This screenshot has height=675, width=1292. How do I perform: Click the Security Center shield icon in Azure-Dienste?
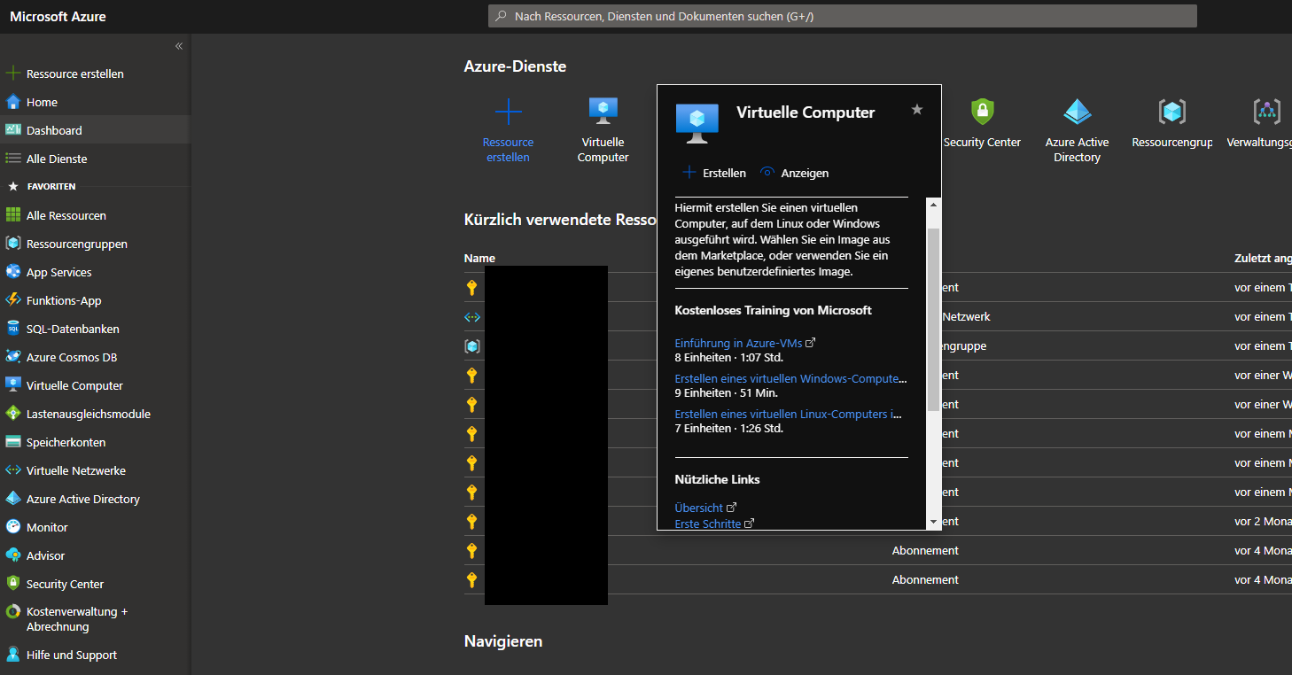coord(982,112)
